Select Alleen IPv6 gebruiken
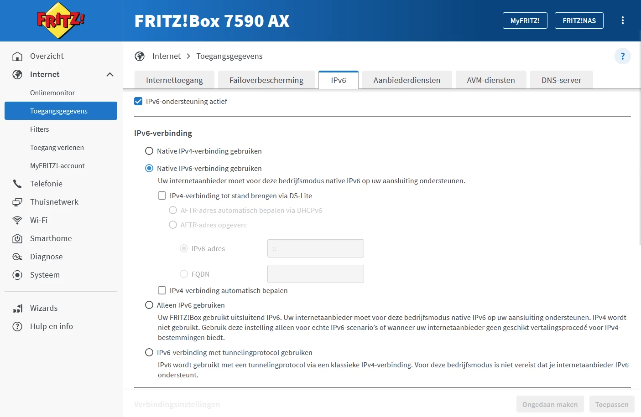641x417 pixels. click(x=149, y=305)
